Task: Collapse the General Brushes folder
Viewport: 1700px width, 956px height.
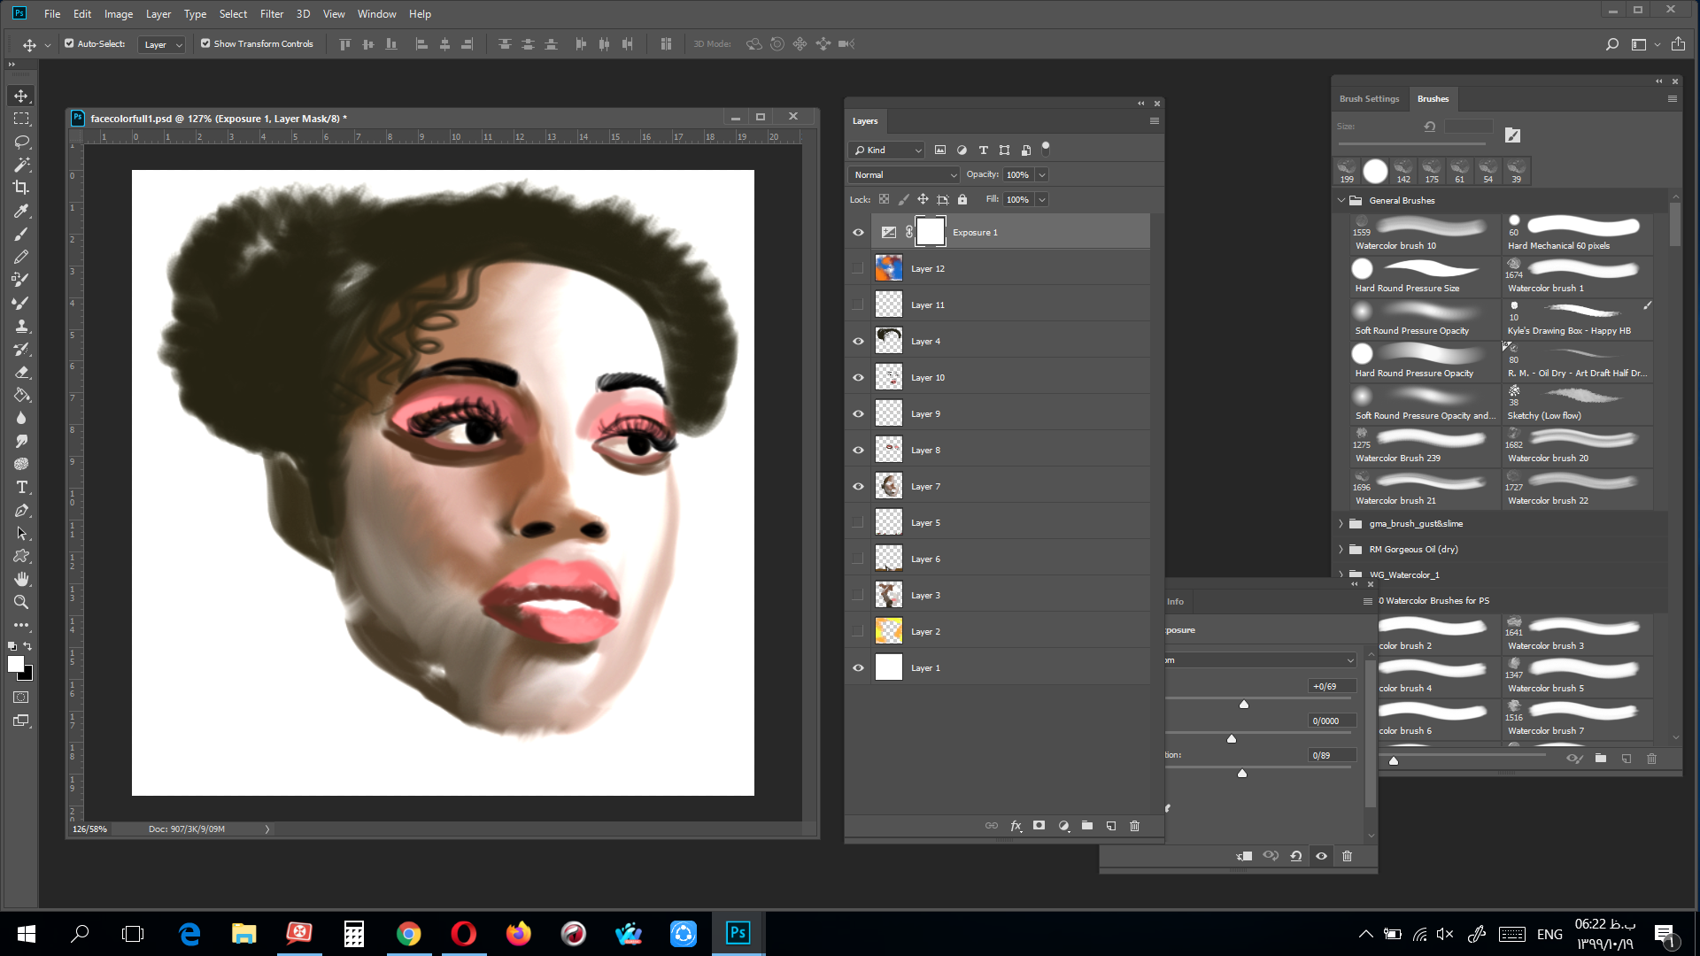Action: coord(1341,201)
